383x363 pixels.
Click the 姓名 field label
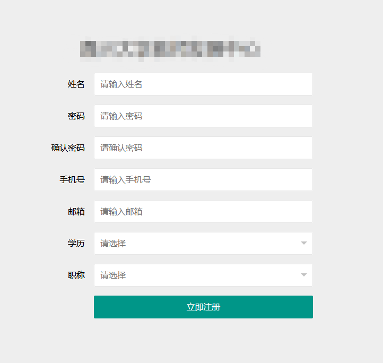[x=76, y=84]
